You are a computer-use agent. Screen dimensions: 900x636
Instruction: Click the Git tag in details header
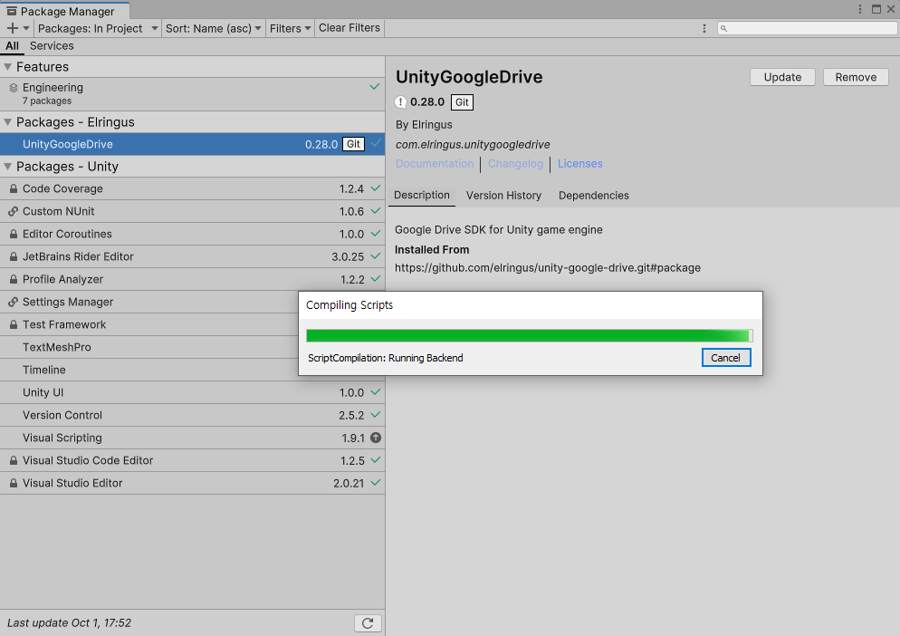[x=462, y=102]
